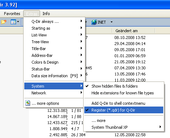Open Data size information F9 submenu

(54, 76)
